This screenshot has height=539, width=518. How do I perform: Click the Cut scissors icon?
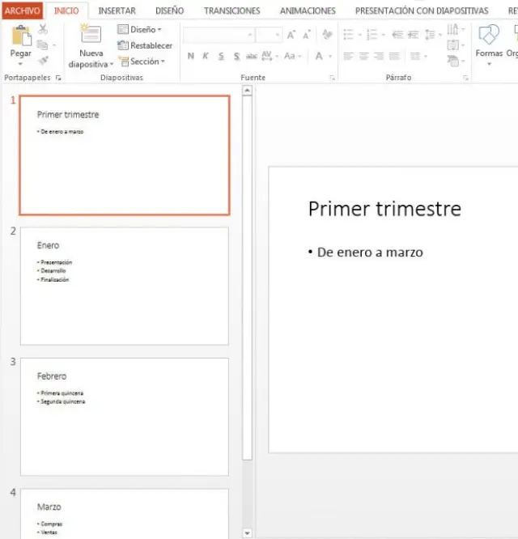44,30
